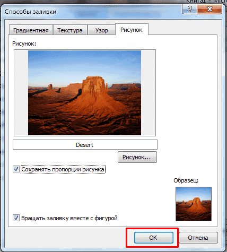Click the Вращать заливку вместе с фигурой label
Screen dimensions: 227x252
point(69,218)
